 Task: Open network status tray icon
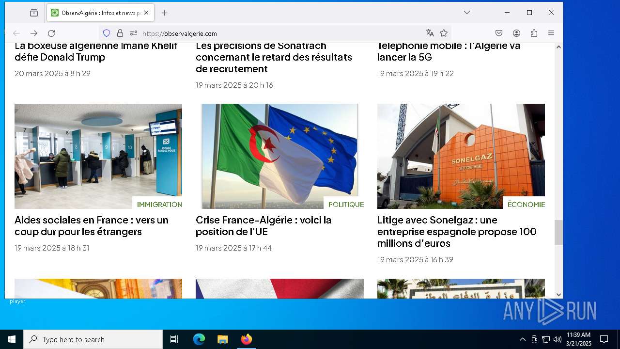point(546,339)
